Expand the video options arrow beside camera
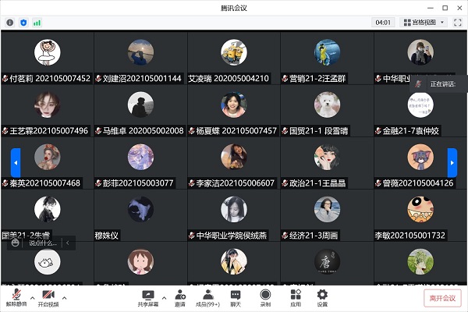 point(65,298)
